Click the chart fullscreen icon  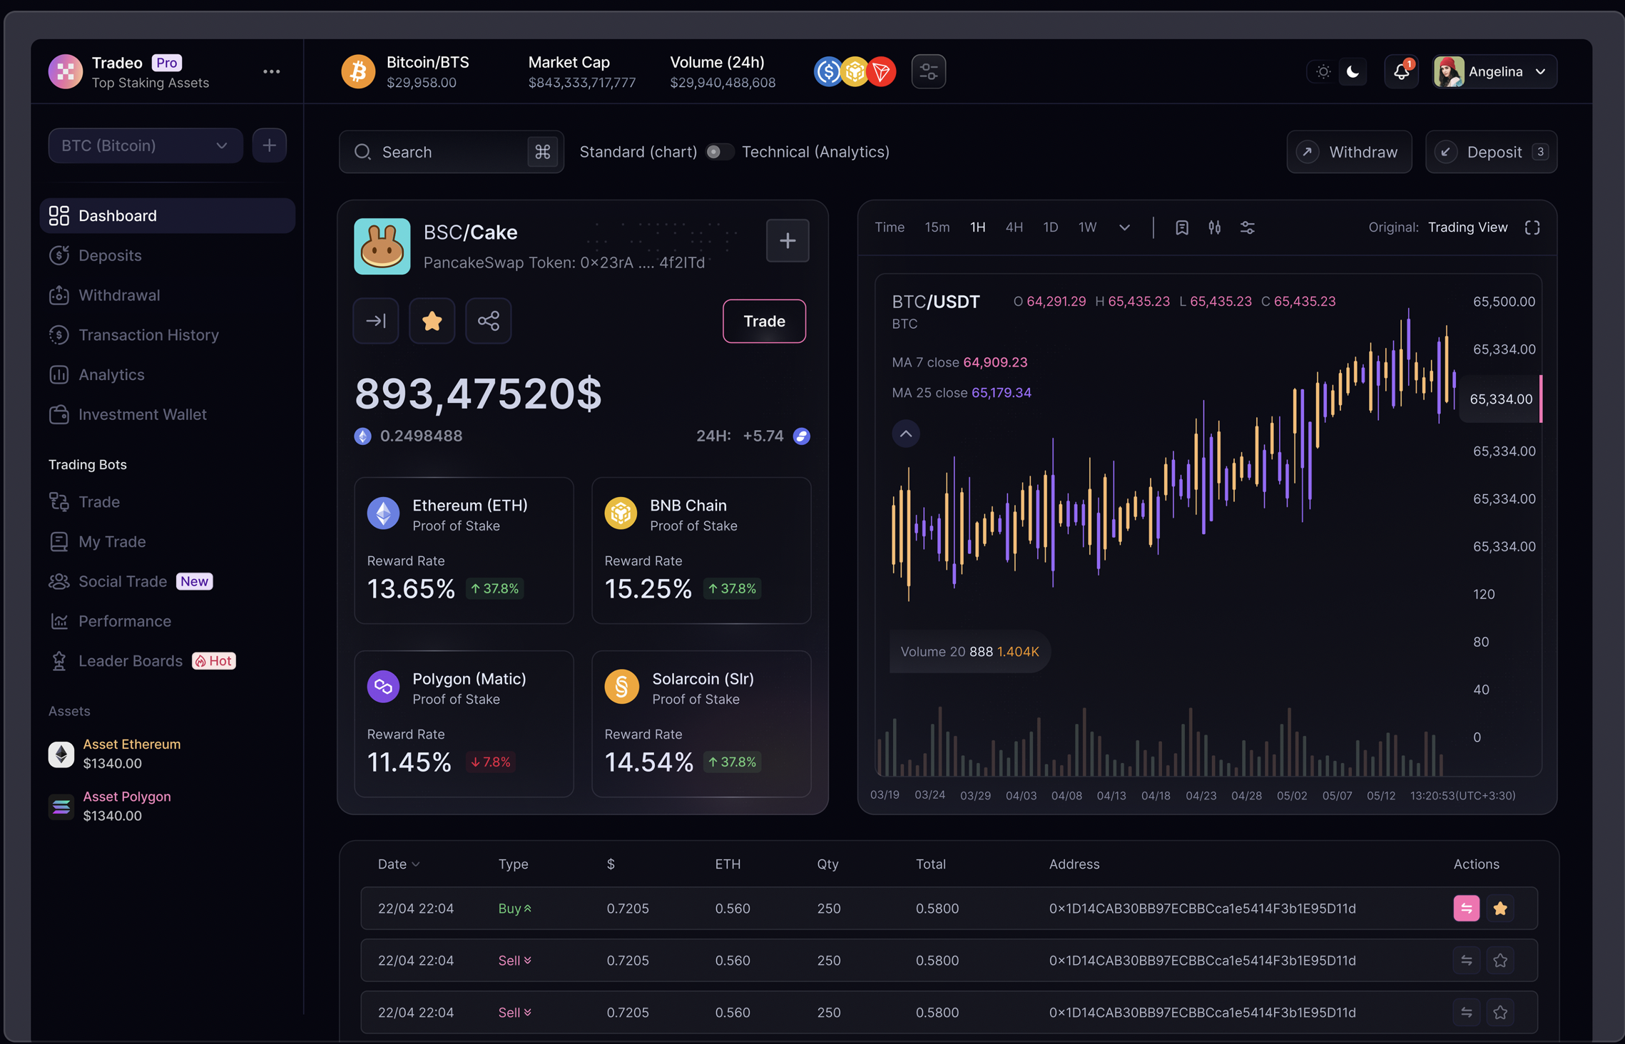pyautogui.click(x=1532, y=227)
